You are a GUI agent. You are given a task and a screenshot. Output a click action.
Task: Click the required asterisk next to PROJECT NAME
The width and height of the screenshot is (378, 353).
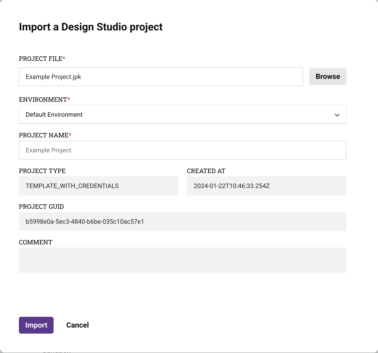click(70, 135)
